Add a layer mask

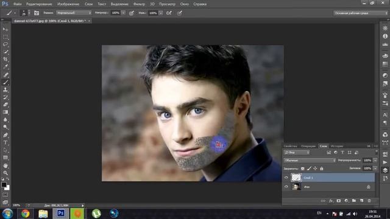[339, 201]
